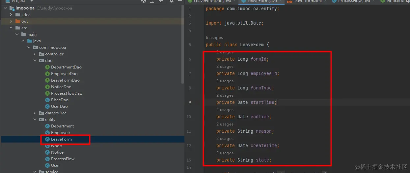Select UserDao in the project tree
The height and width of the screenshot is (173, 410).
59,106
